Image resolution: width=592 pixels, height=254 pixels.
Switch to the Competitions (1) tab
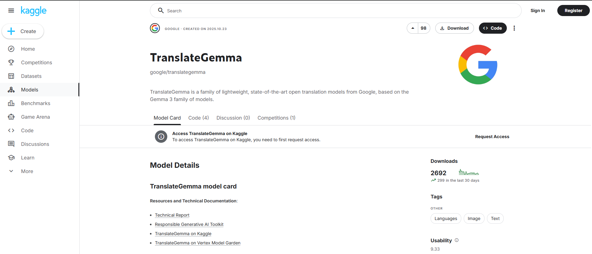click(276, 118)
